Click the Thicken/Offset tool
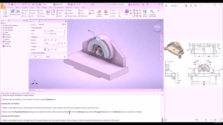The height and width of the screenshot is (125, 223). click(x=71, y=16)
